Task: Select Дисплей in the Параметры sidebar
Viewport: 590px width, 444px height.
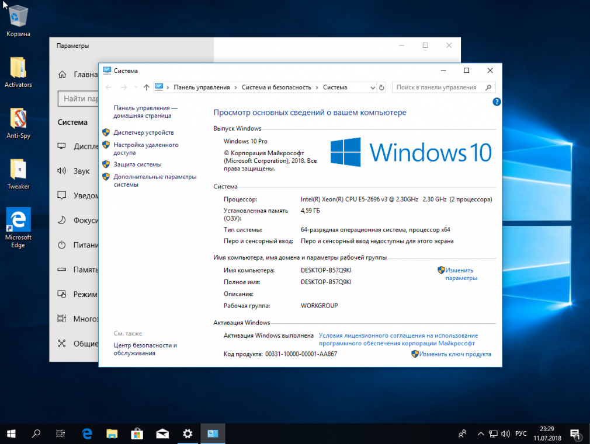Action: [x=78, y=146]
